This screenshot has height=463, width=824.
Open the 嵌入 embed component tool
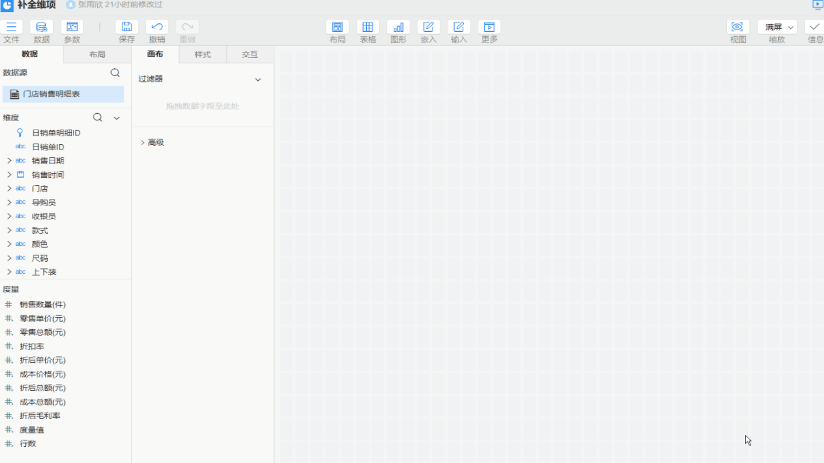point(428,27)
